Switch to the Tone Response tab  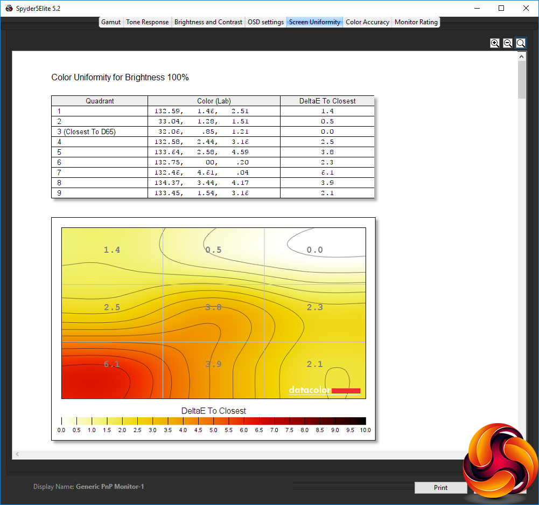147,22
